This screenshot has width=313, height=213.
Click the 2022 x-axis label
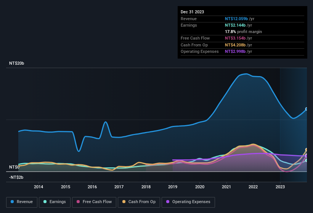tap(253, 187)
